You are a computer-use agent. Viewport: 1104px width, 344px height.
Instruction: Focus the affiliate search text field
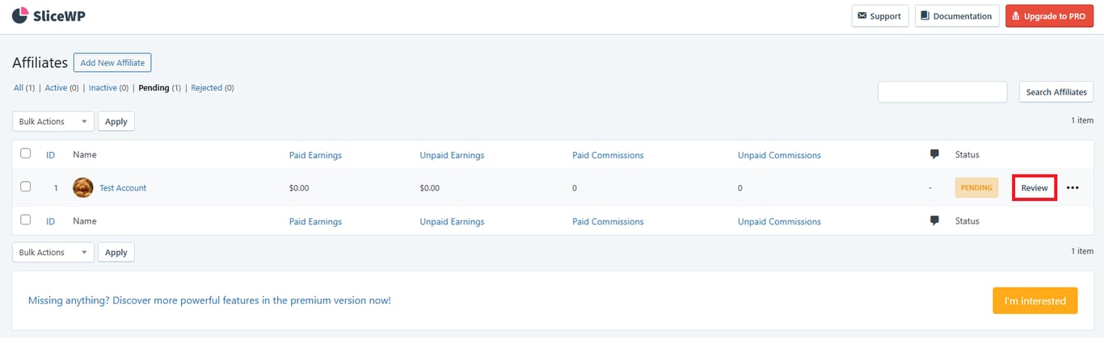(942, 92)
